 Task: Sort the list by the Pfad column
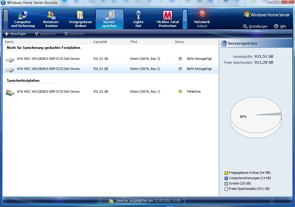click(x=150, y=42)
